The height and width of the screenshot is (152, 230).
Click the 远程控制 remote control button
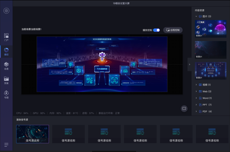point(173,30)
